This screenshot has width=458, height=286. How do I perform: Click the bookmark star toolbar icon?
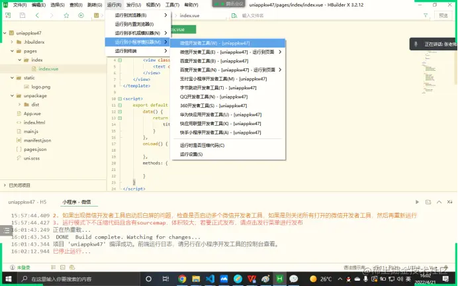[x=66, y=15]
